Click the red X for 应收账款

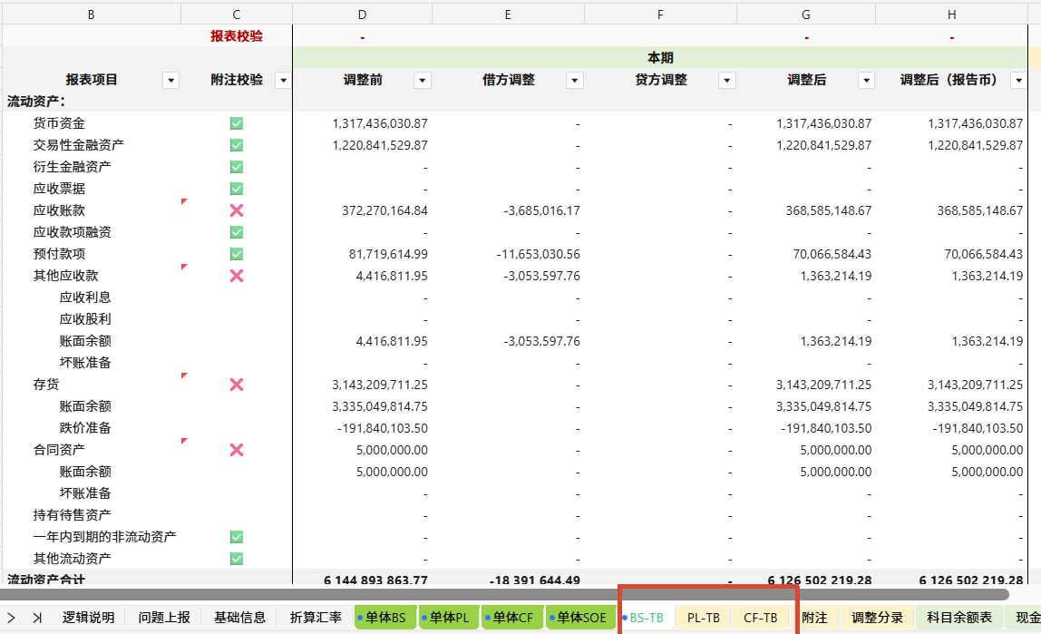(x=237, y=210)
